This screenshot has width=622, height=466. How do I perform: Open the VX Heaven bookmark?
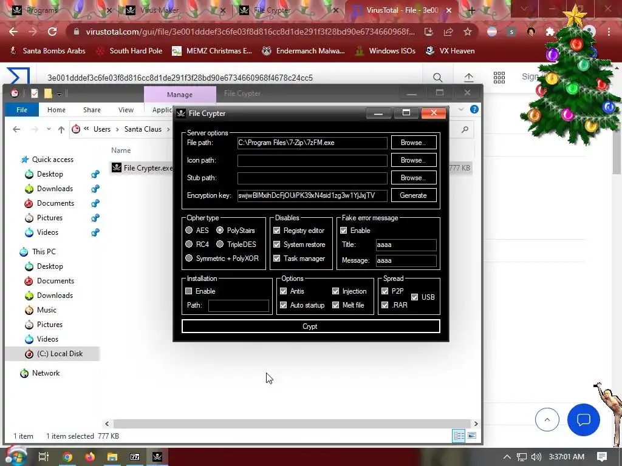tap(449, 51)
